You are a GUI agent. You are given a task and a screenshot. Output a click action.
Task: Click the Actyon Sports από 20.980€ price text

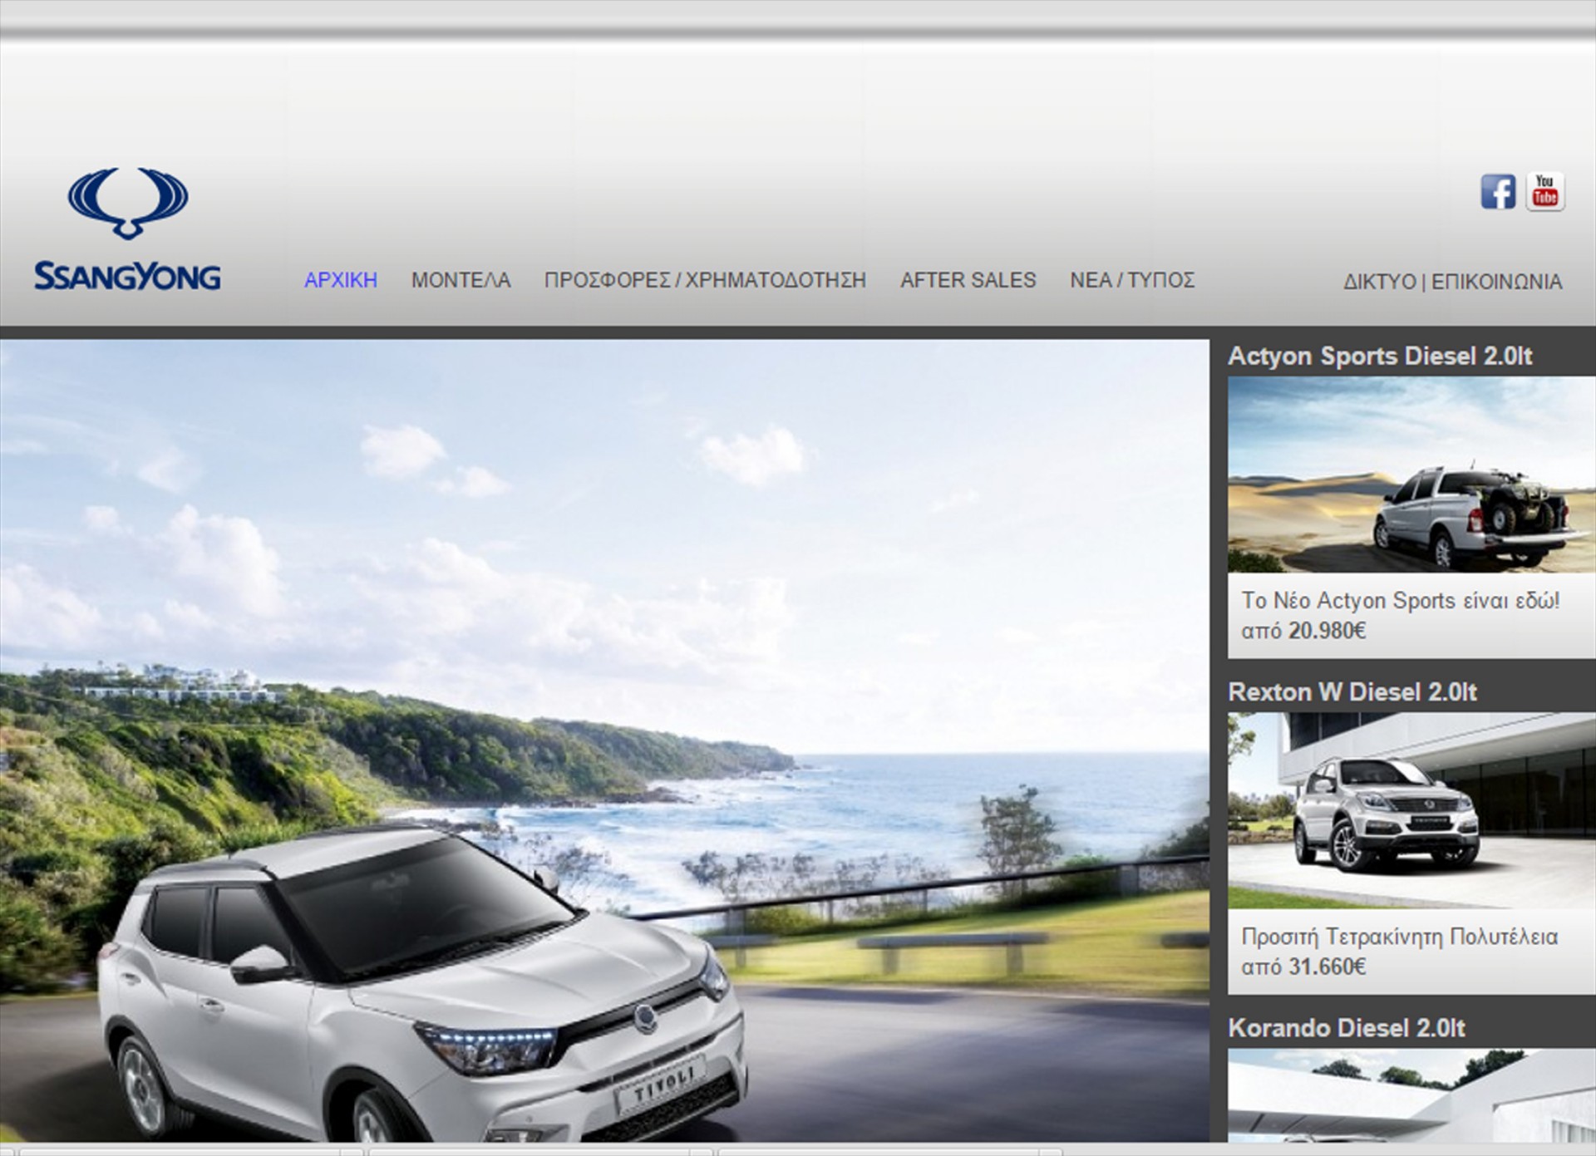[1303, 631]
